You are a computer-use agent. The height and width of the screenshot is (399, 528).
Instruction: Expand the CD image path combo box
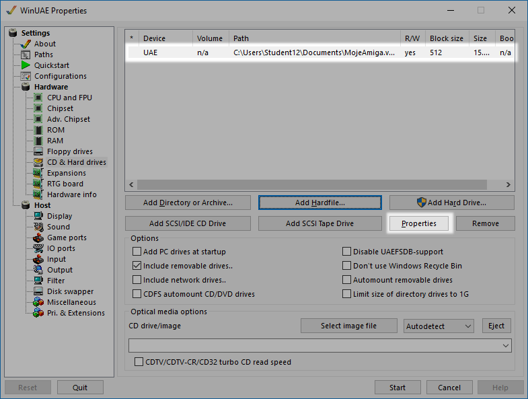coord(505,346)
